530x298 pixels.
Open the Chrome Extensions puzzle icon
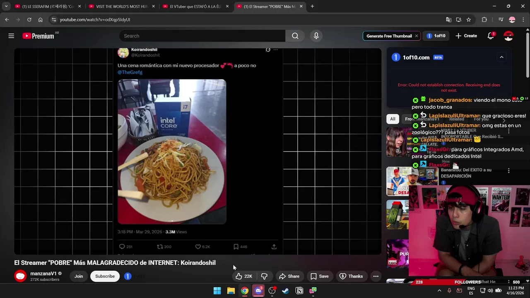[x=484, y=19]
